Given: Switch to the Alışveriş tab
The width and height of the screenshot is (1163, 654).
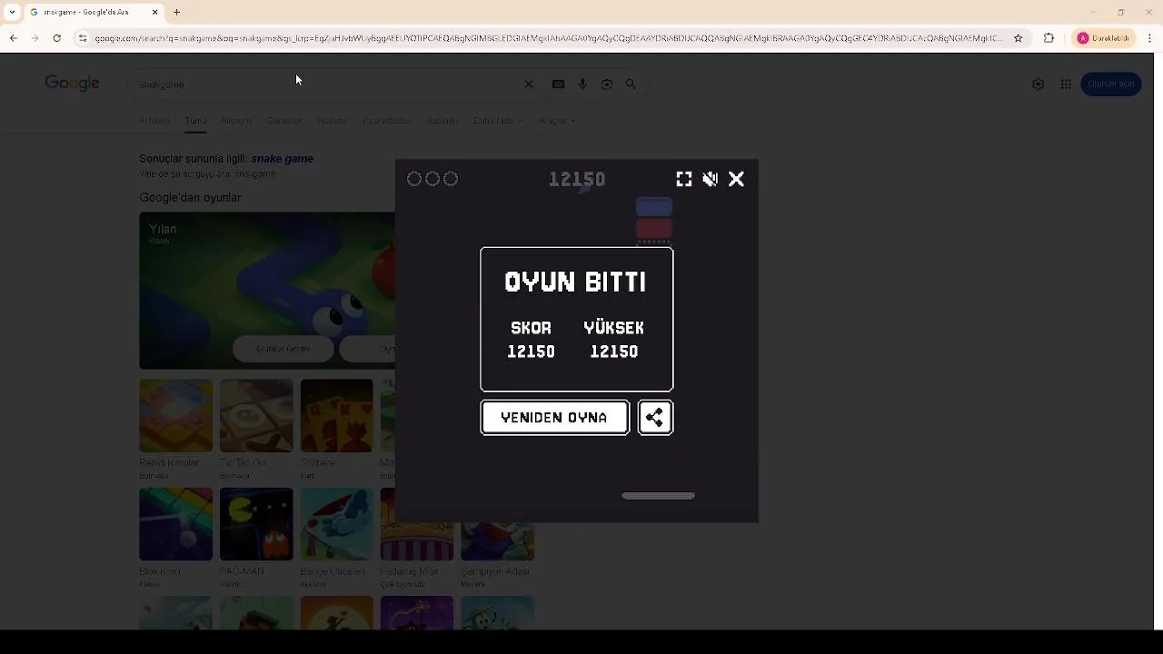Looking at the screenshot, I should click(236, 120).
